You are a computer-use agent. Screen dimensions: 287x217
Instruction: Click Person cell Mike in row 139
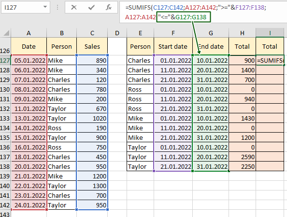pos(62,176)
